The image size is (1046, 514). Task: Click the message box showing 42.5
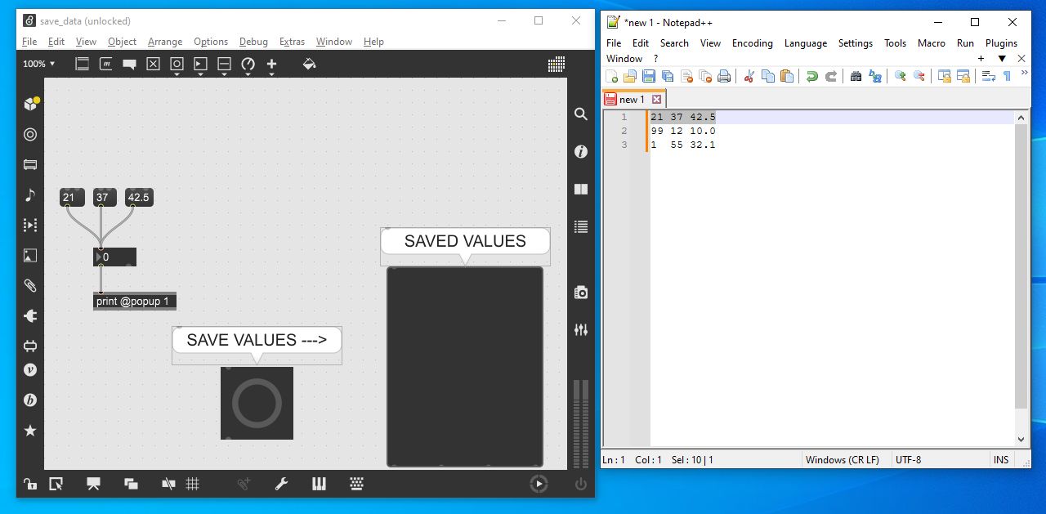(x=139, y=198)
